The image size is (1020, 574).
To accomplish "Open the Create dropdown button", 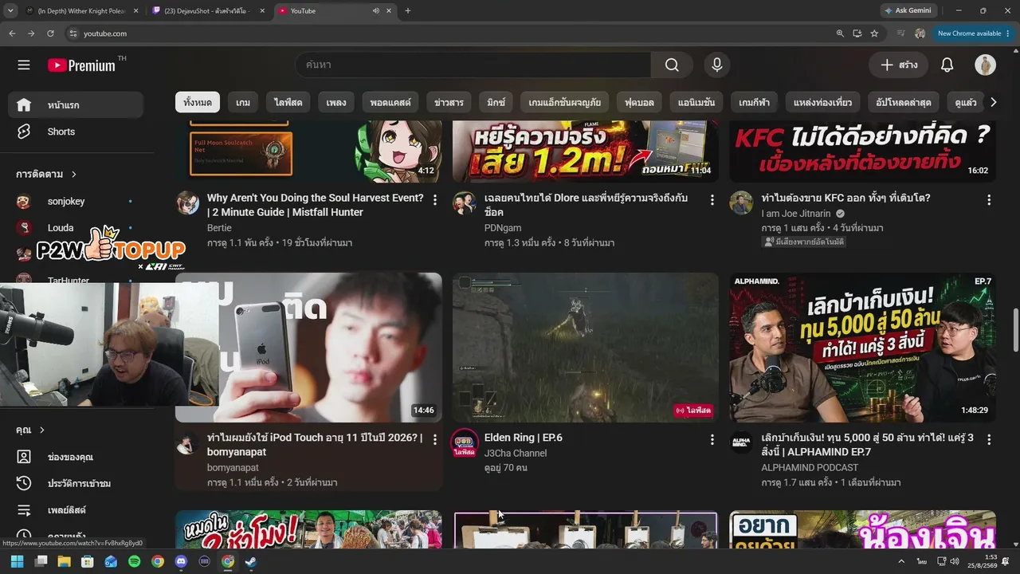I will [899, 65].
